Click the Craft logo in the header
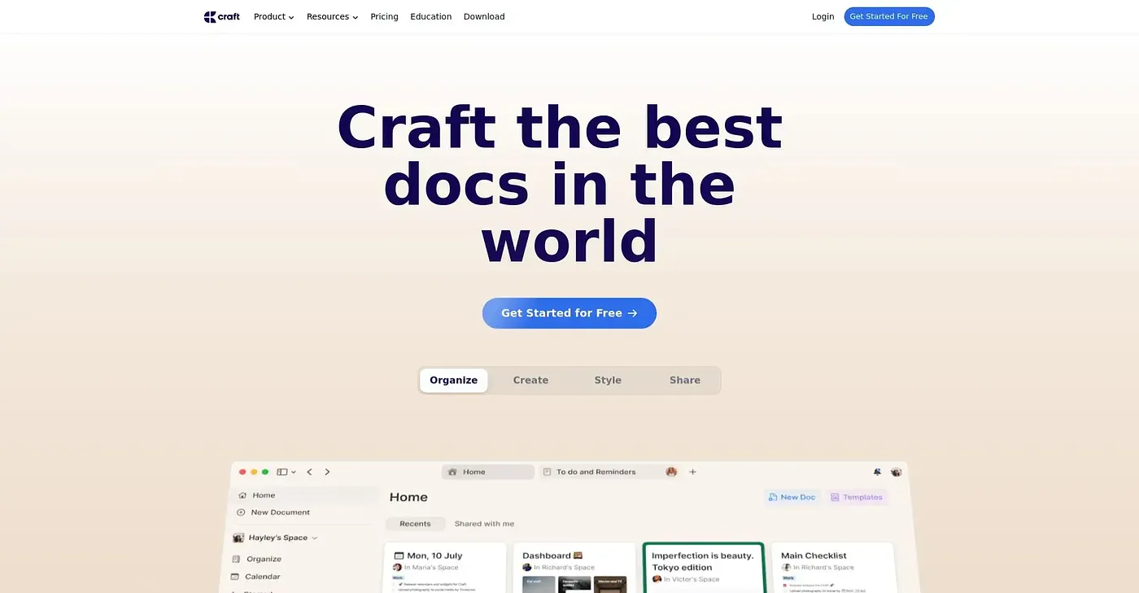1139x593 pixels. click(x=221, y=16)
